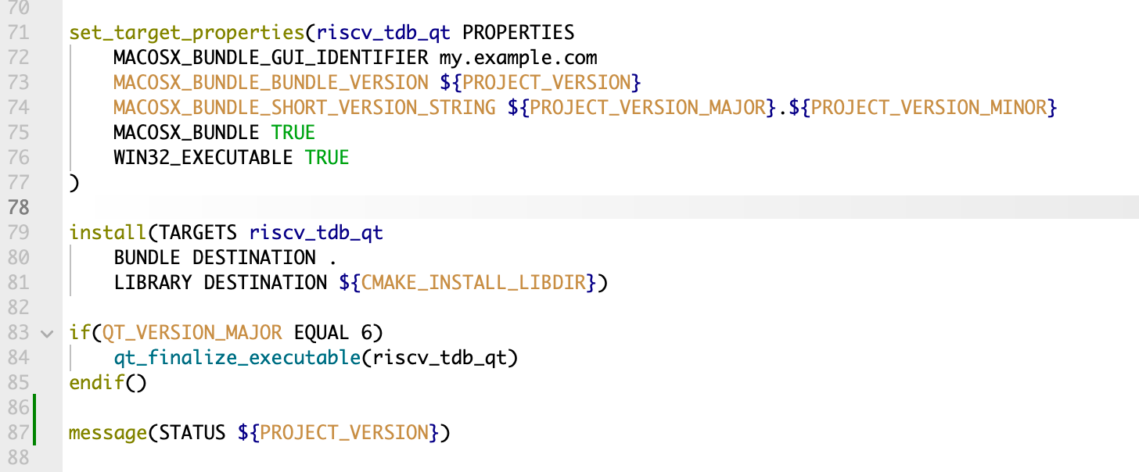Click CMAKE_INSTALL_LIBDIR variable

click(473, 283)
